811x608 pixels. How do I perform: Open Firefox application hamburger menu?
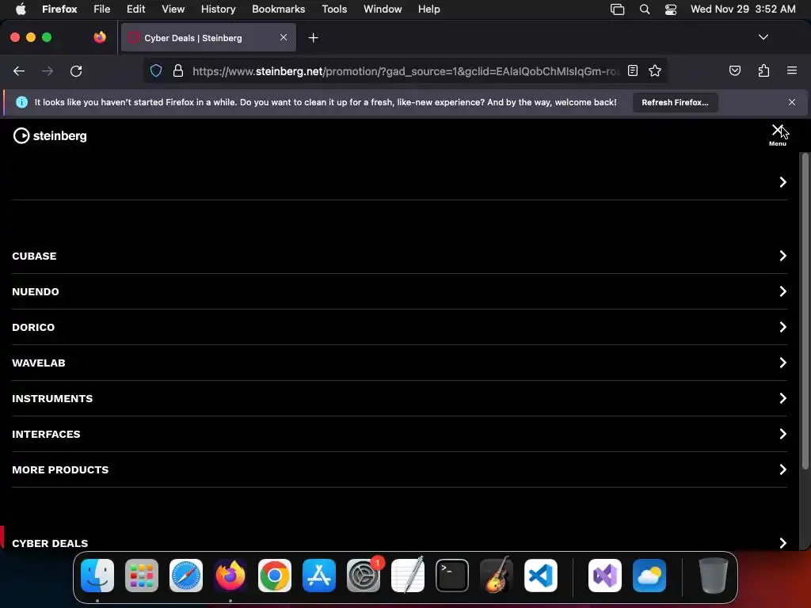click(x=791, y=70)
